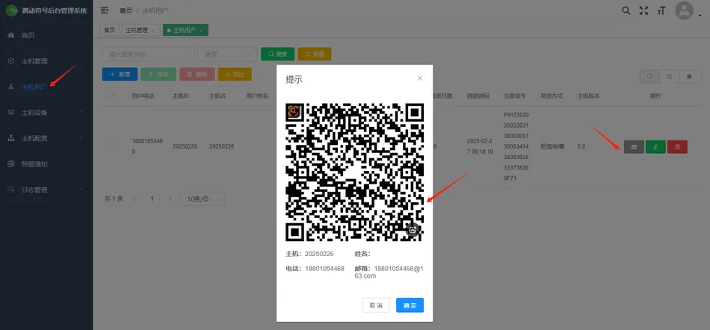Viewport: 710px width, 330px height.
Task: Collapse the sidebar with the hamburger icon
Action: click(x=105, y=10)
